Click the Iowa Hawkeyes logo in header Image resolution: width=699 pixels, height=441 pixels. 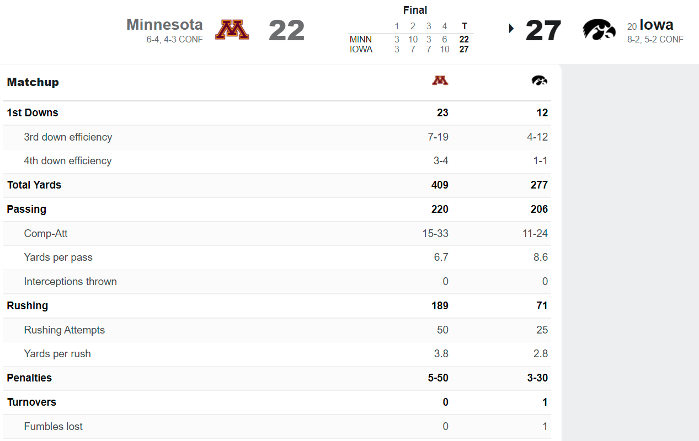coord(599,30)
